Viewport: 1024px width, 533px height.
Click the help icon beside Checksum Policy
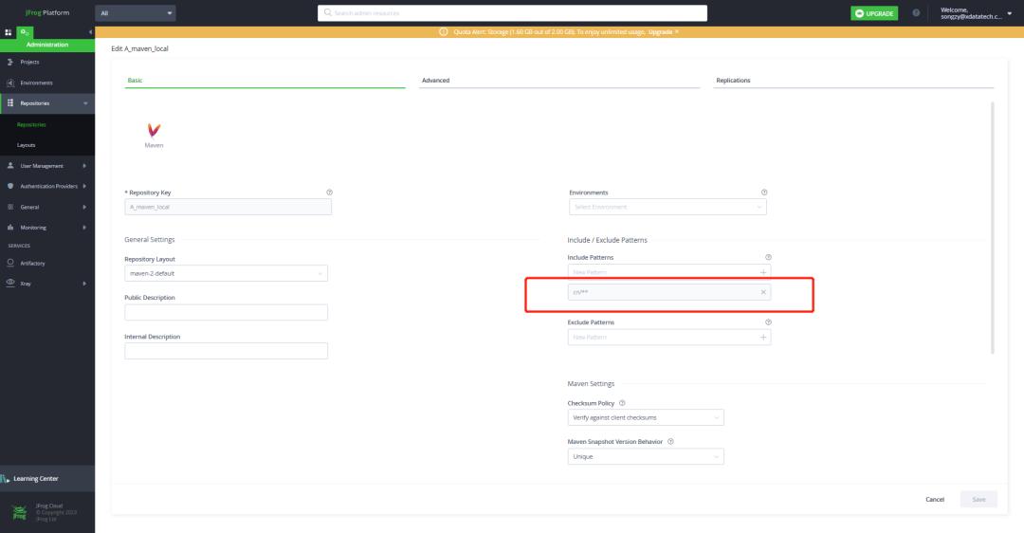point(622,403)
